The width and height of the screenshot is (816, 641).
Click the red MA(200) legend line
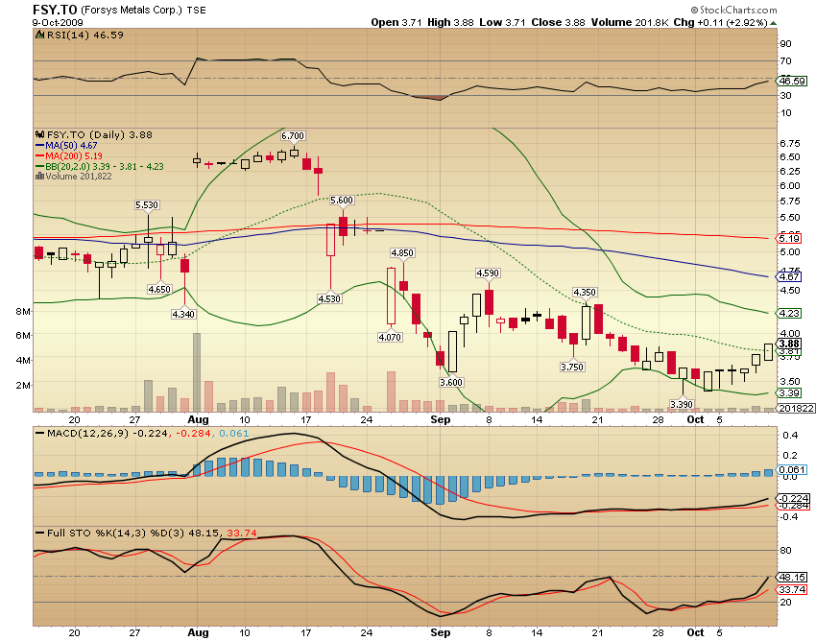39,156
